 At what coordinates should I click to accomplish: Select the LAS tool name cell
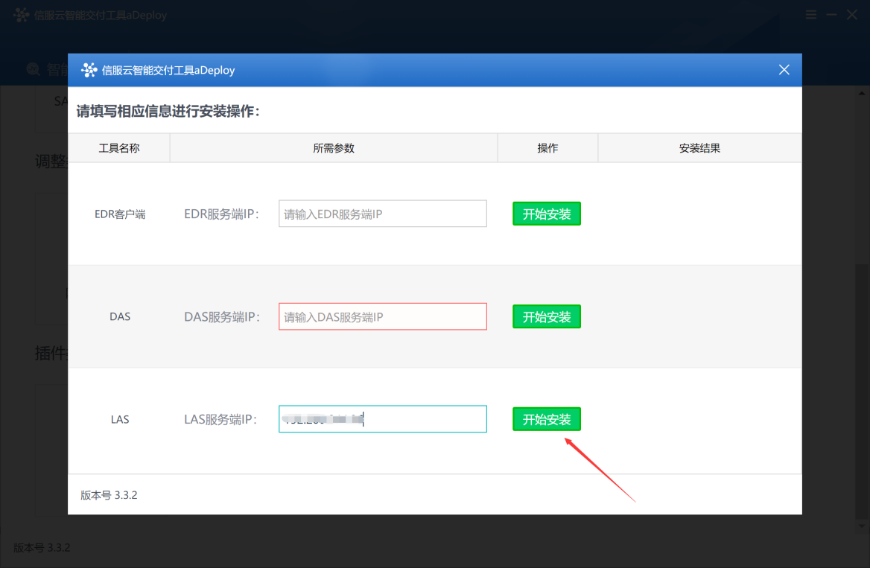(120, 419)
